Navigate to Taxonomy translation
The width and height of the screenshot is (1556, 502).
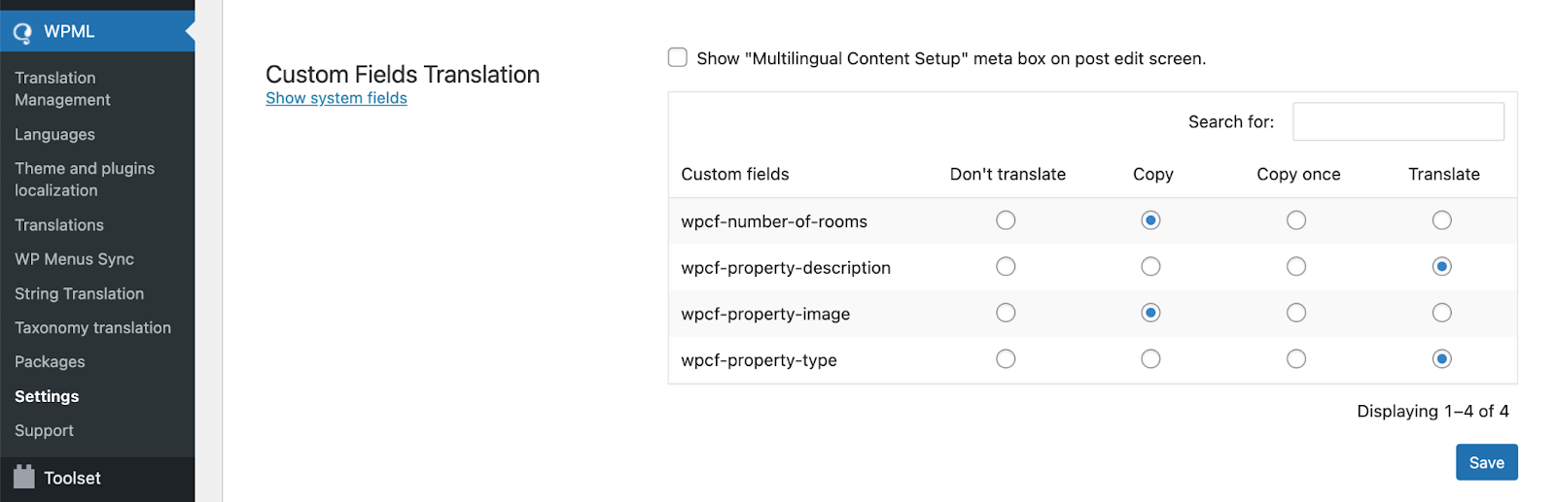(x=92, y=328)
